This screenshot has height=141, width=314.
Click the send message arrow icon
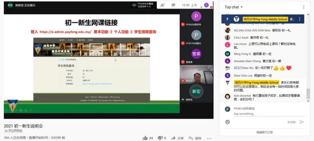pos(302,122)
